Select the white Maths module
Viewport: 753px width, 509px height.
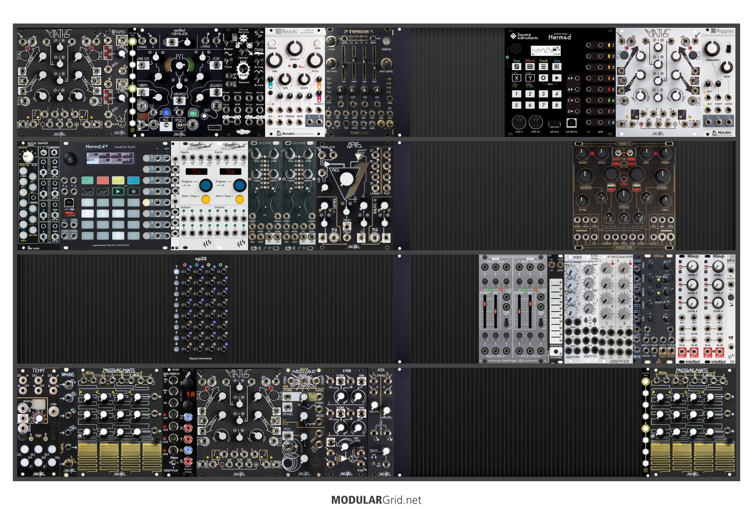coord(659,83)
